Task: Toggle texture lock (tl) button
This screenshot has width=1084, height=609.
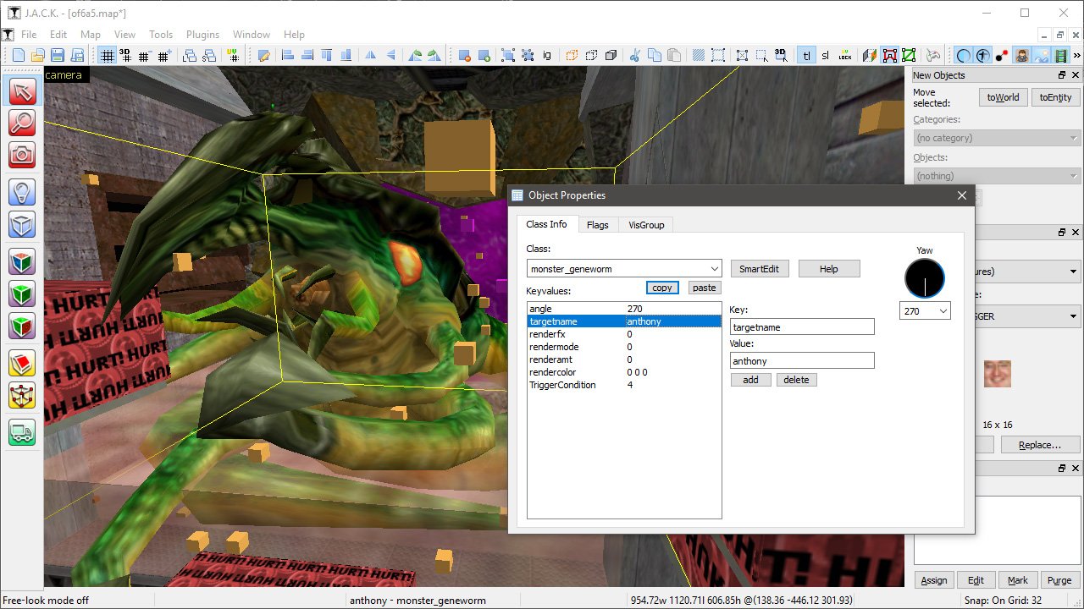Action: (x=806, y=55)
